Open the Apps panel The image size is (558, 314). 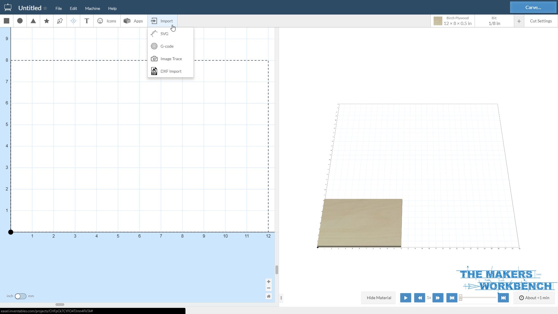coord(133,21)
